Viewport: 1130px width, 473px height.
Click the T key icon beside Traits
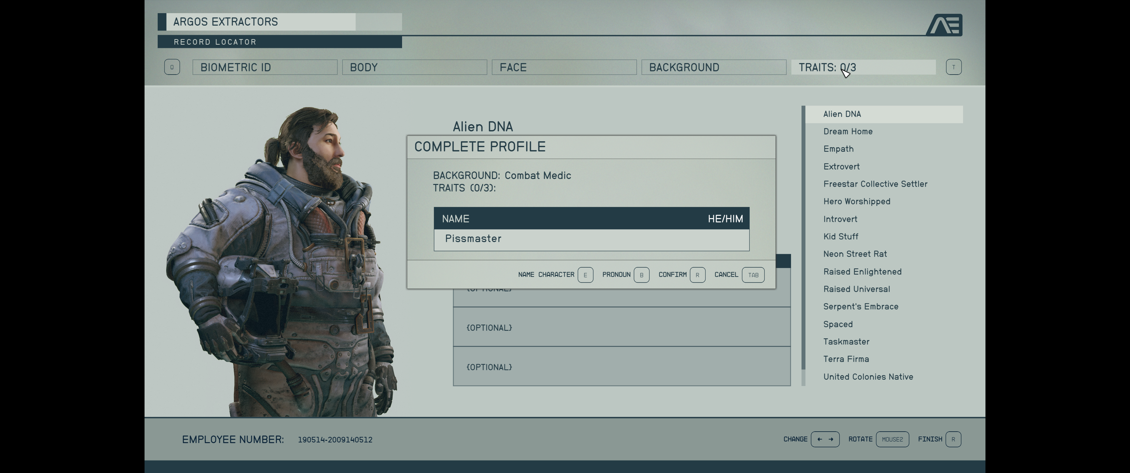click(x=954, y=67)
